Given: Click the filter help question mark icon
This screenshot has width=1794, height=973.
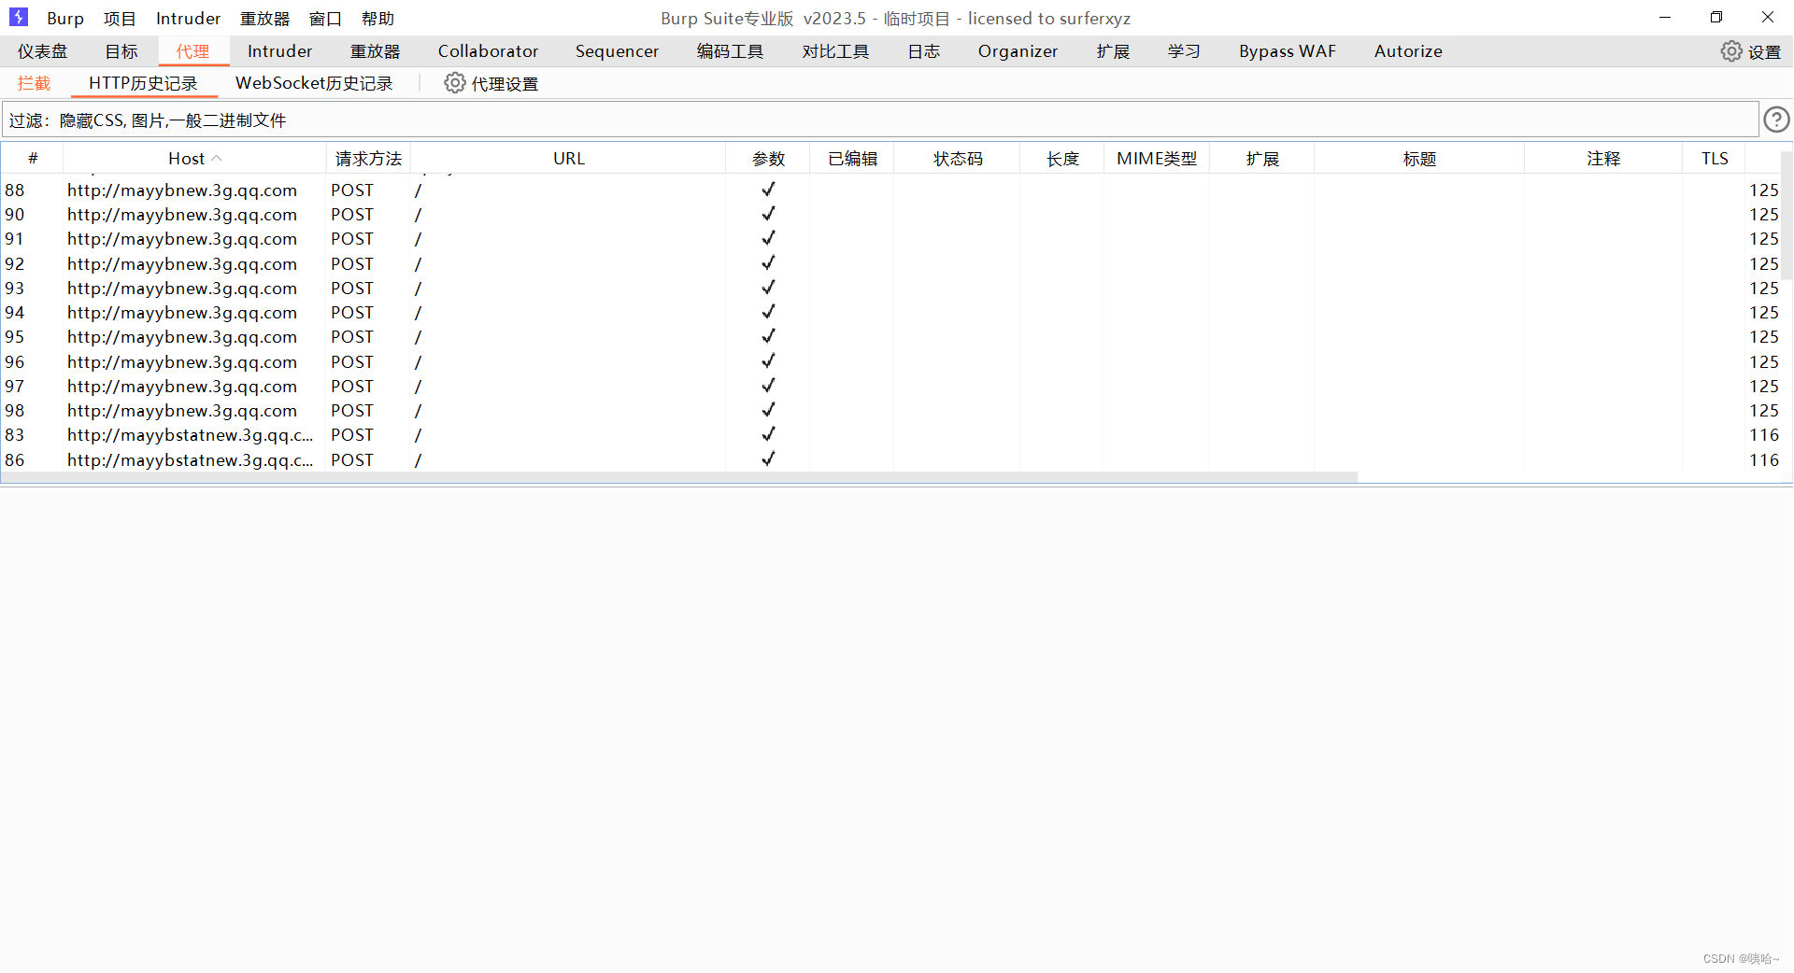Looking at the screenshot, I should (1776, 120).
